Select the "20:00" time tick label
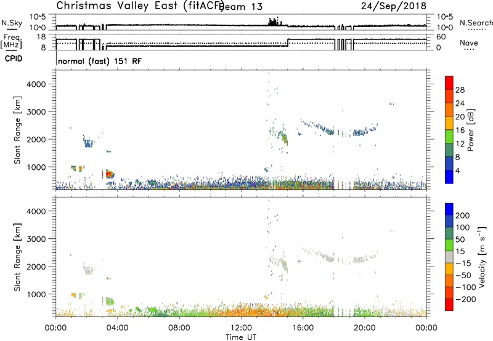The width and height of the screenshot is (493, 341). (x=364, y=328)
